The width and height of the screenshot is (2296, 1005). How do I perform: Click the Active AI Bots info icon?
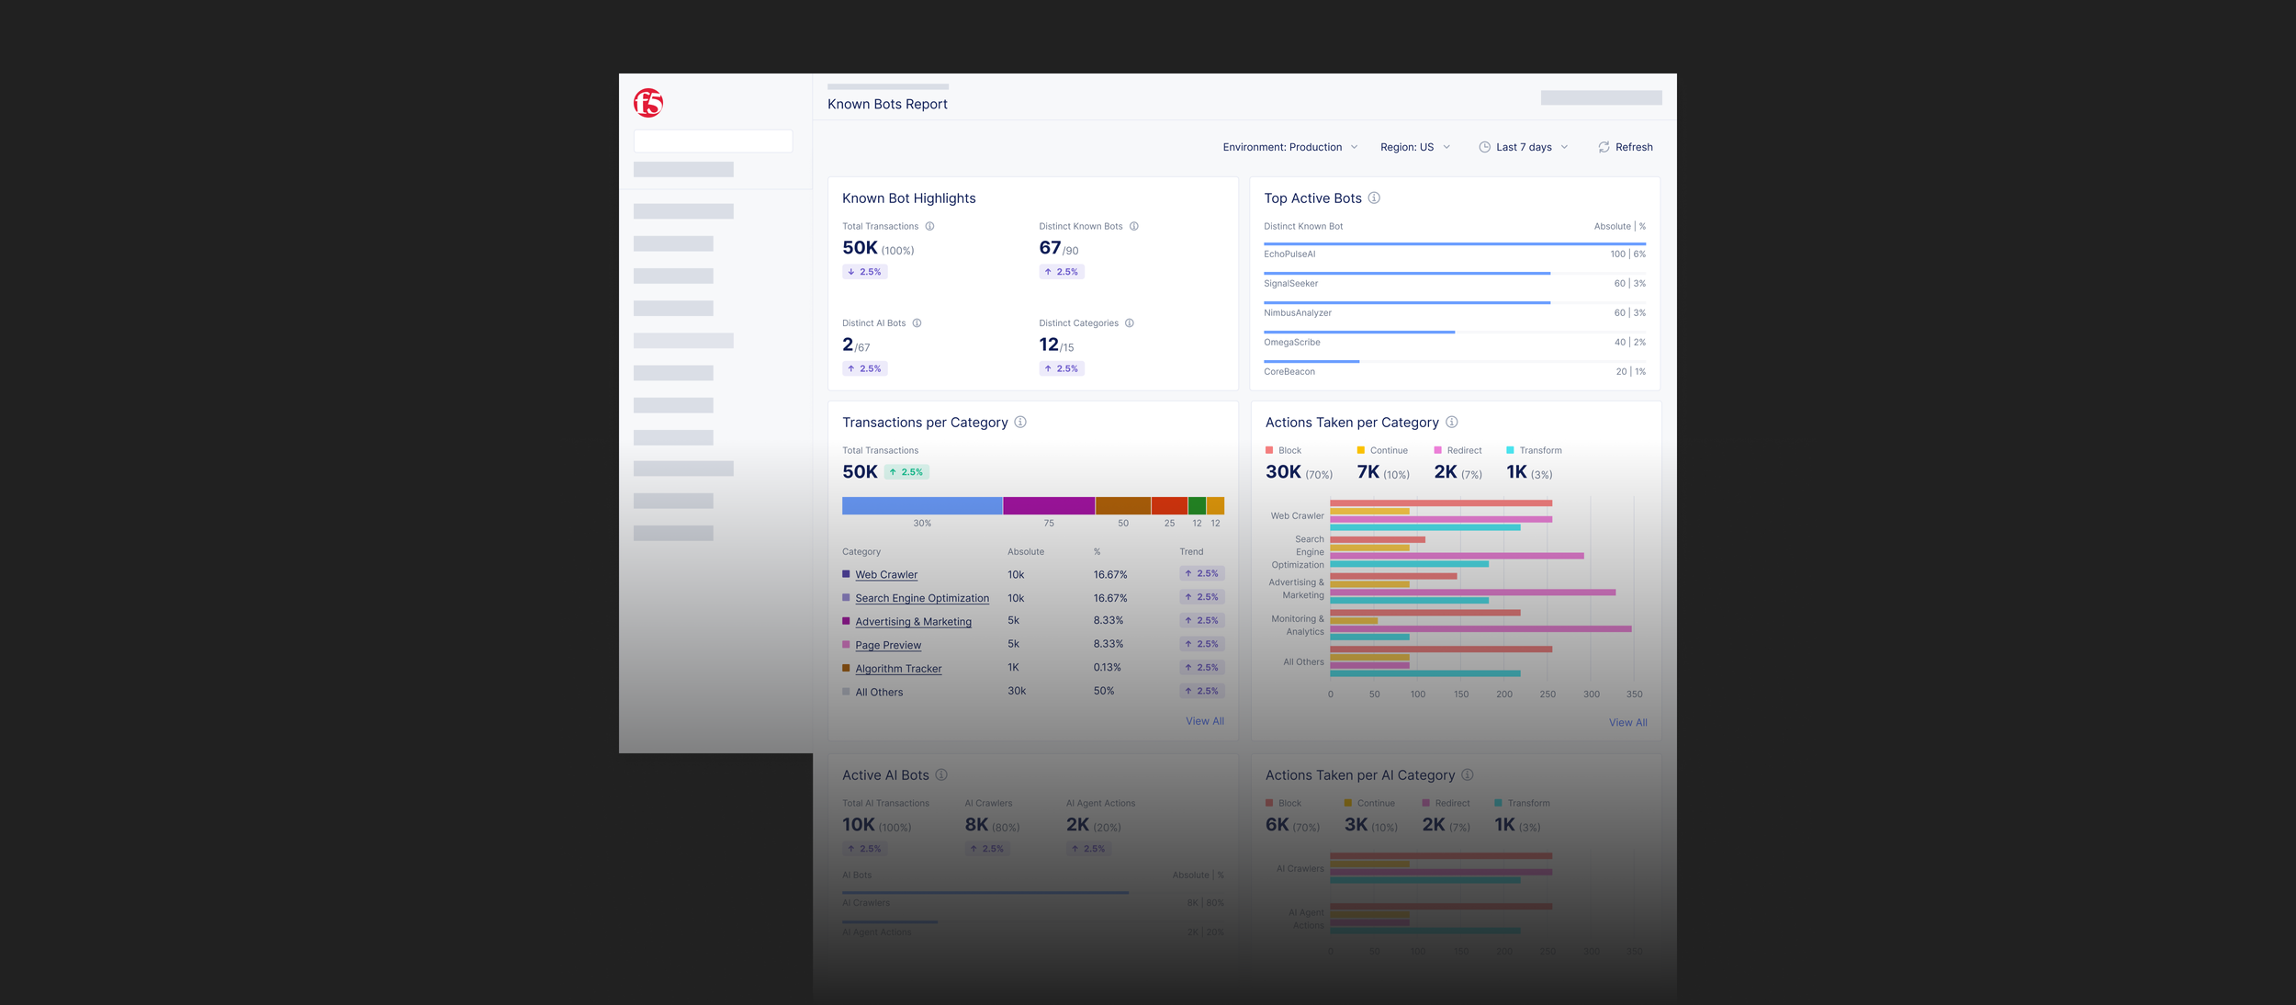[941, 774]
